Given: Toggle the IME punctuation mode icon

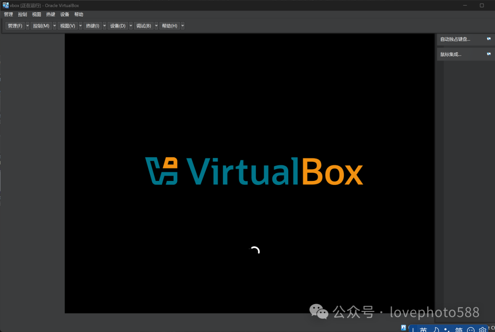Looking at the screenshot, I should 447,330.
